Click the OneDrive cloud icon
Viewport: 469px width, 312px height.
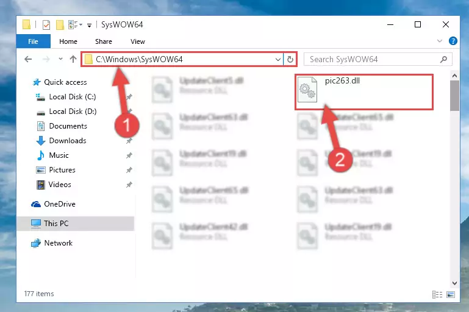point(36,204)
